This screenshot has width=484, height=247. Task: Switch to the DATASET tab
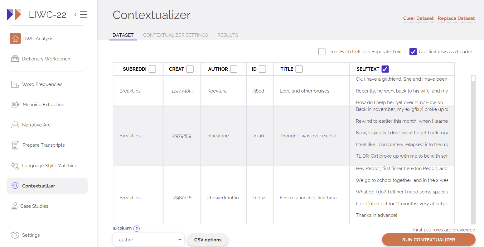[x=123, y=35]
